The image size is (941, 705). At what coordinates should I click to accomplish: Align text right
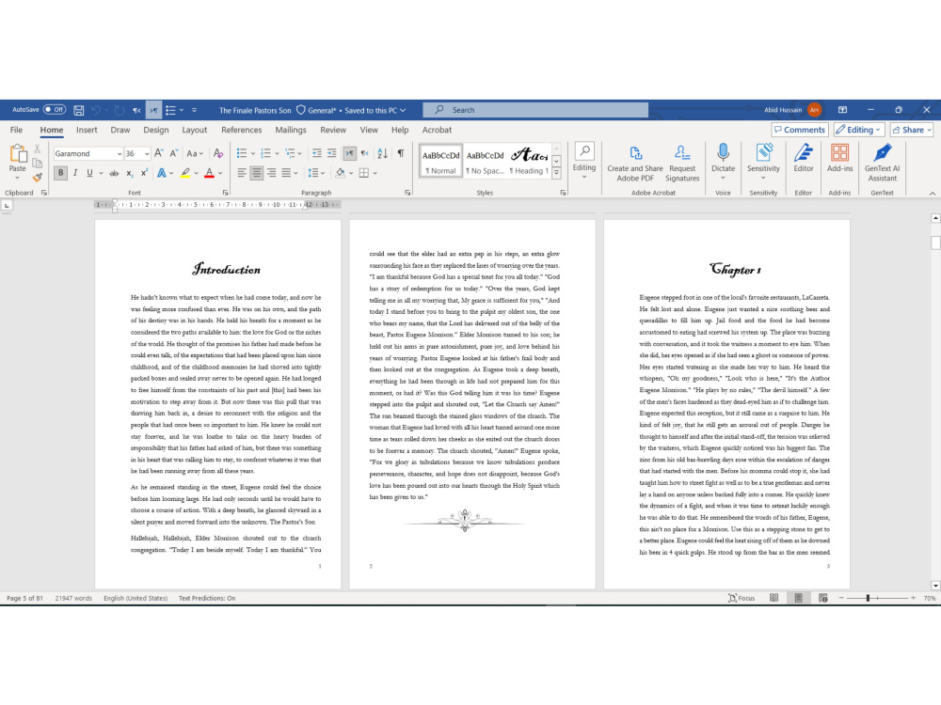coord(272,173)
